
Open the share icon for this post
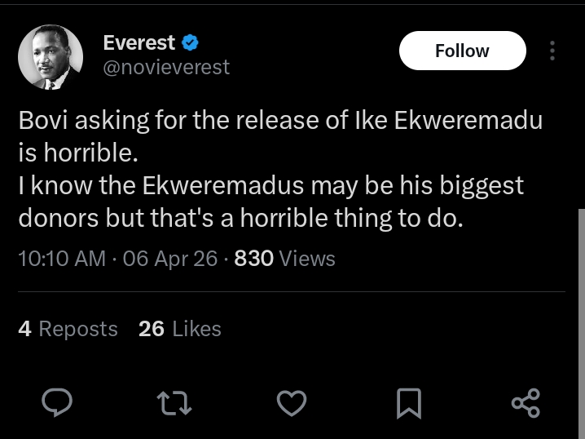[x=525, y=402]
